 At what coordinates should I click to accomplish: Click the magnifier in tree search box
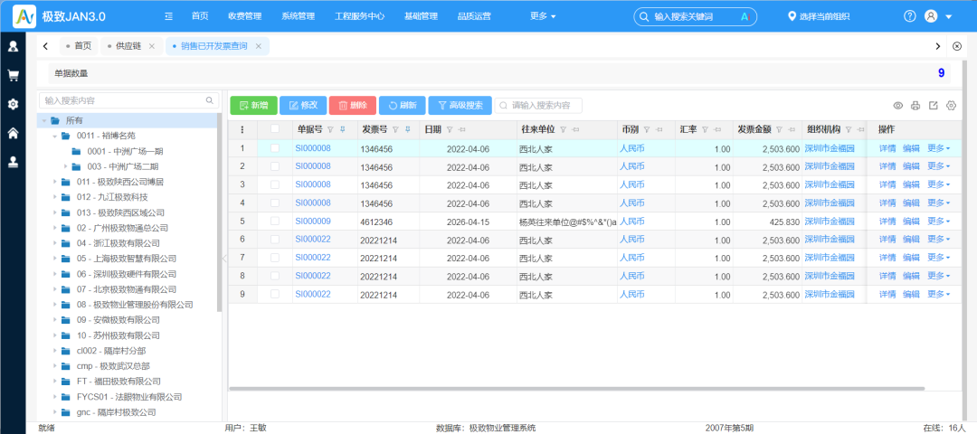point(209,99)
